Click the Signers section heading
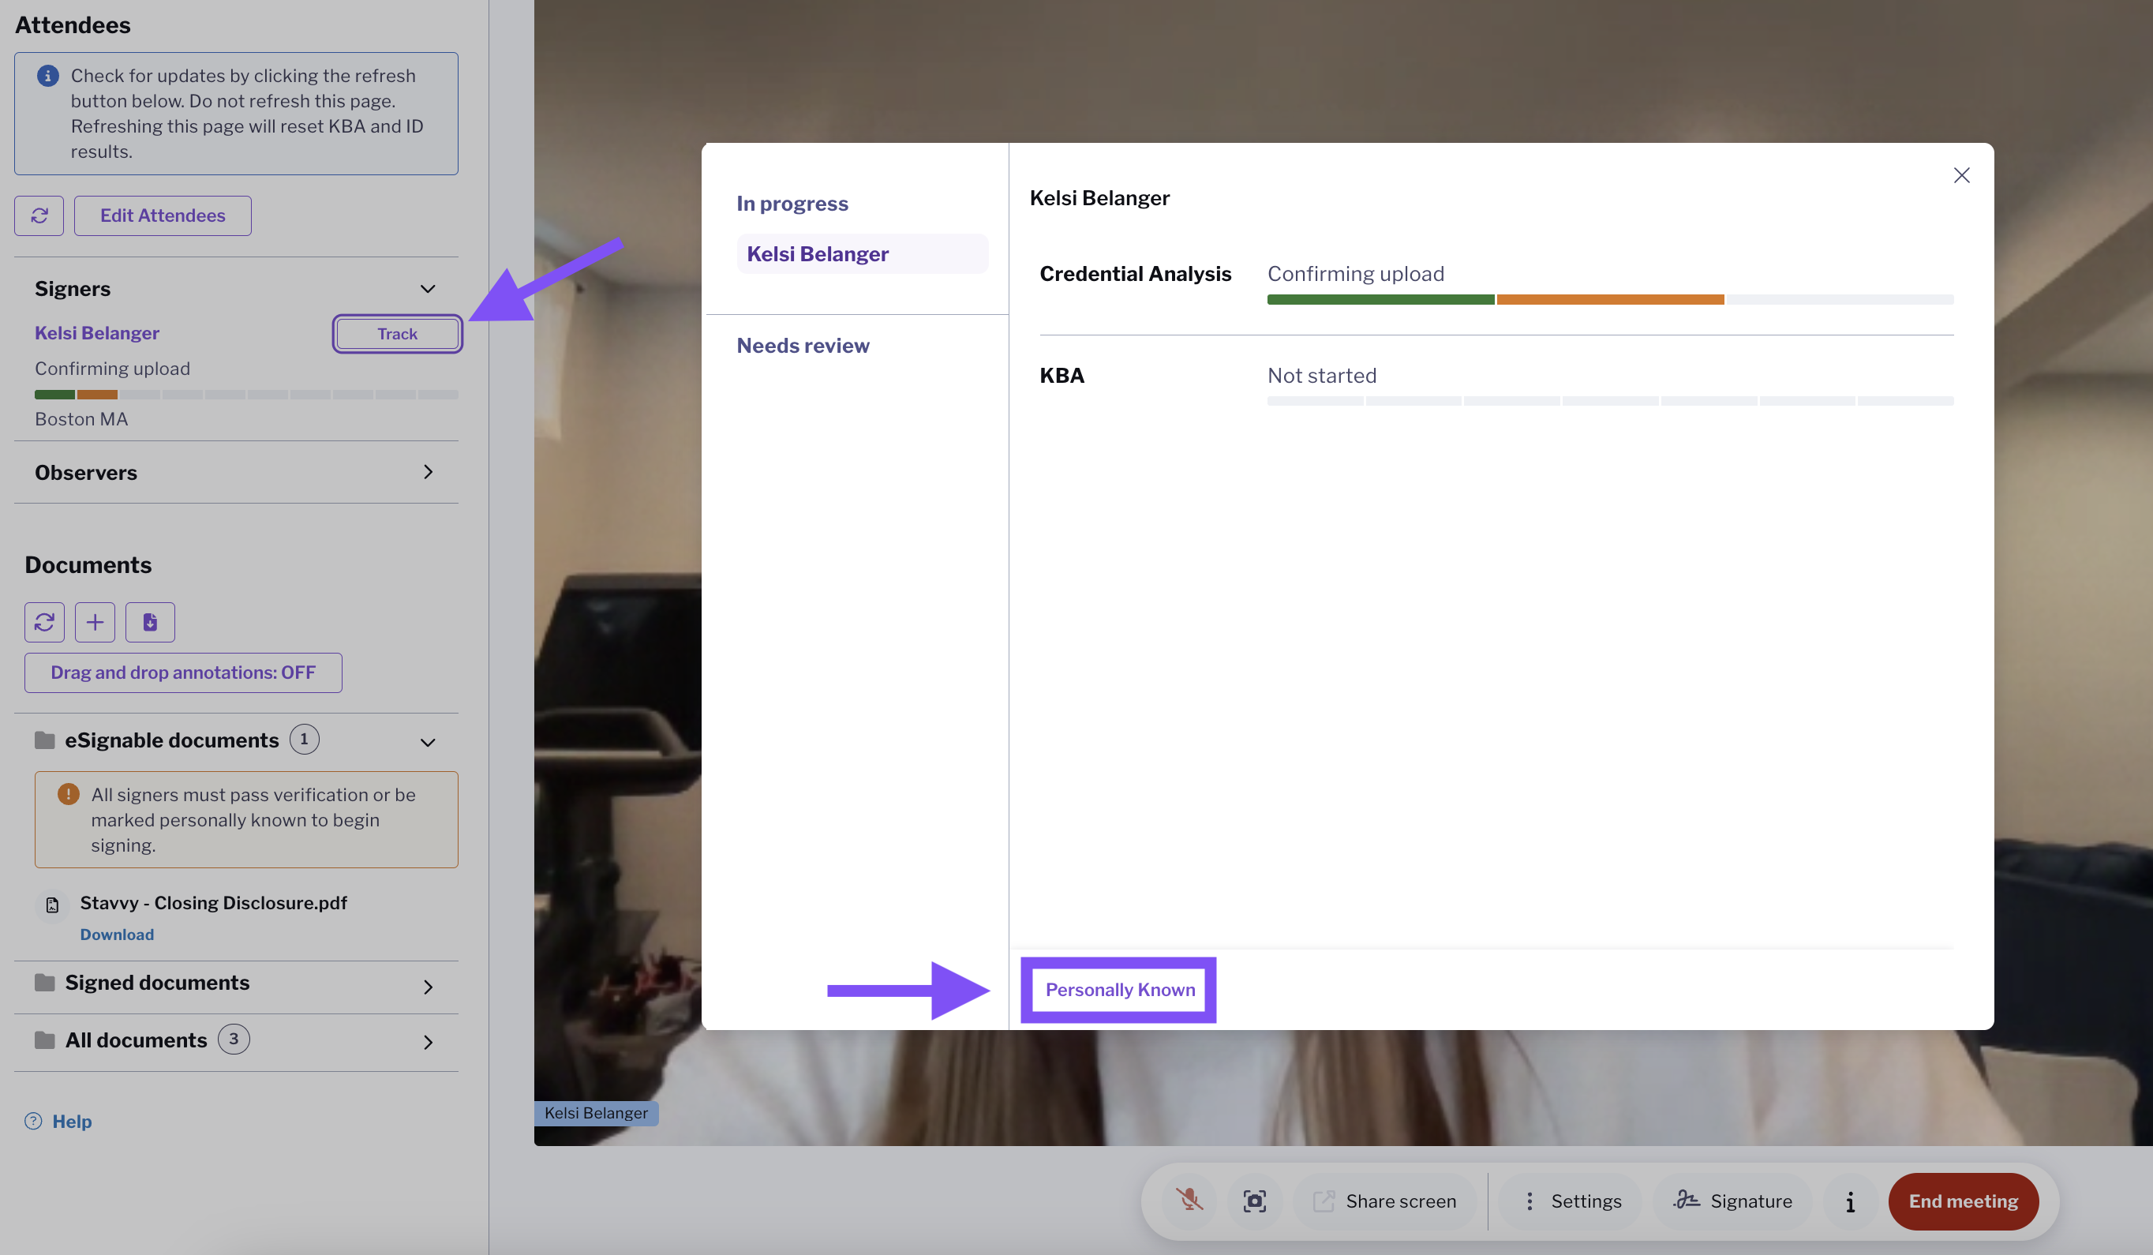2153x1255 pixels. tap(73, 289)
